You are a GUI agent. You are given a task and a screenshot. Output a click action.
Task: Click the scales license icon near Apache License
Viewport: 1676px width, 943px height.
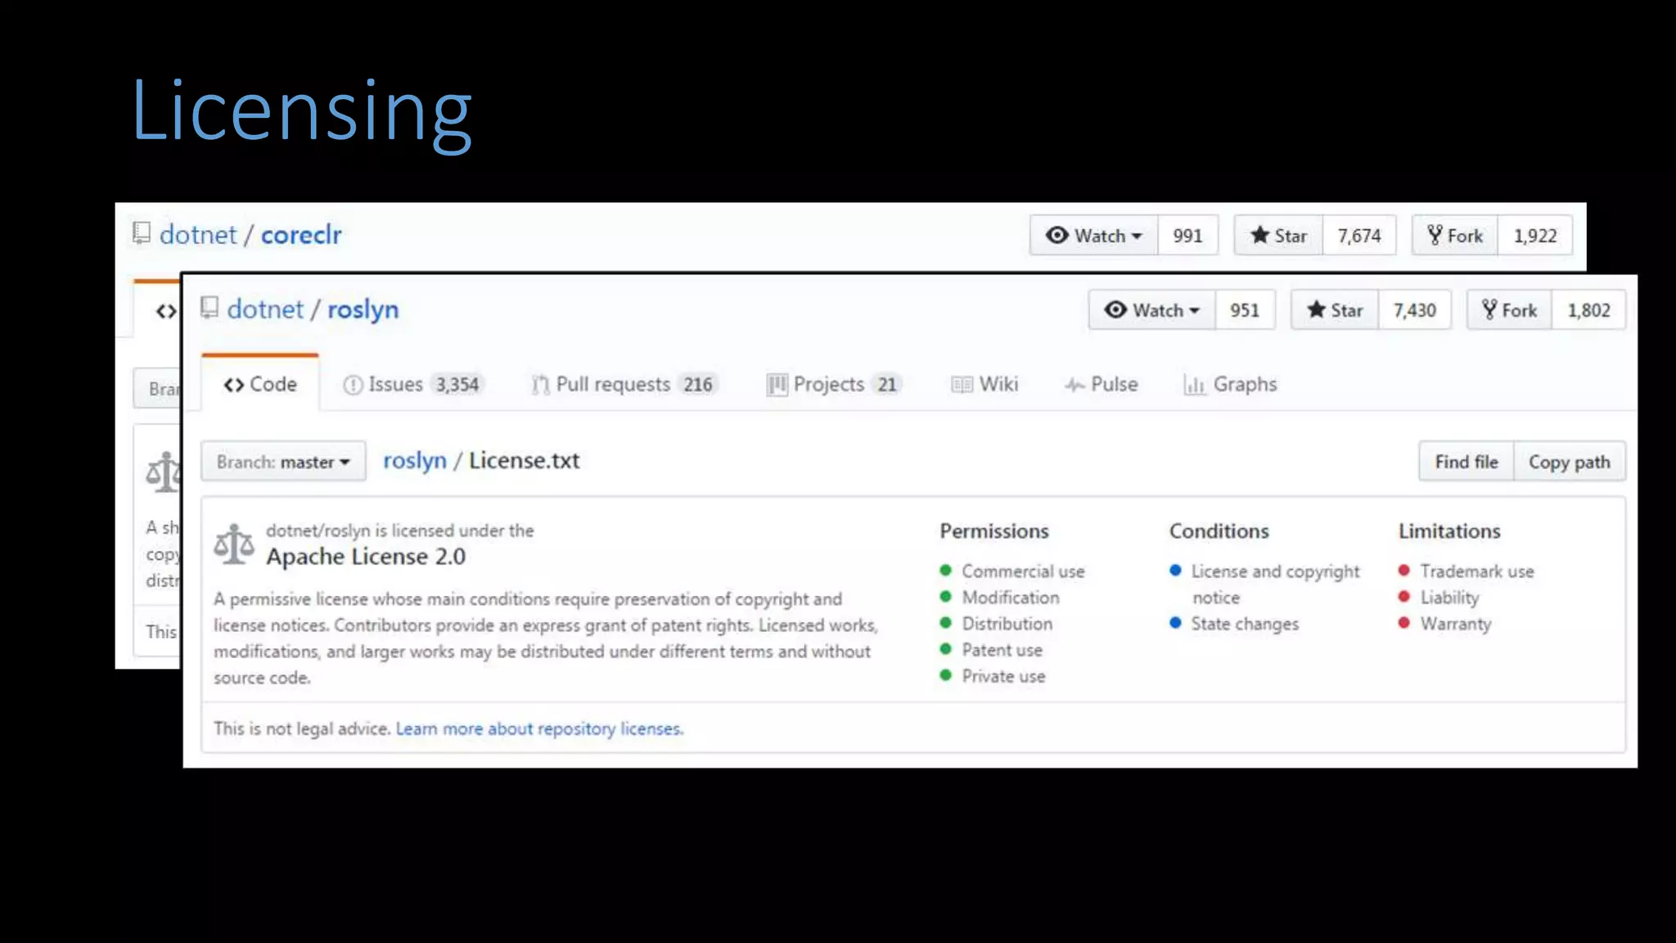click(234, 544)
